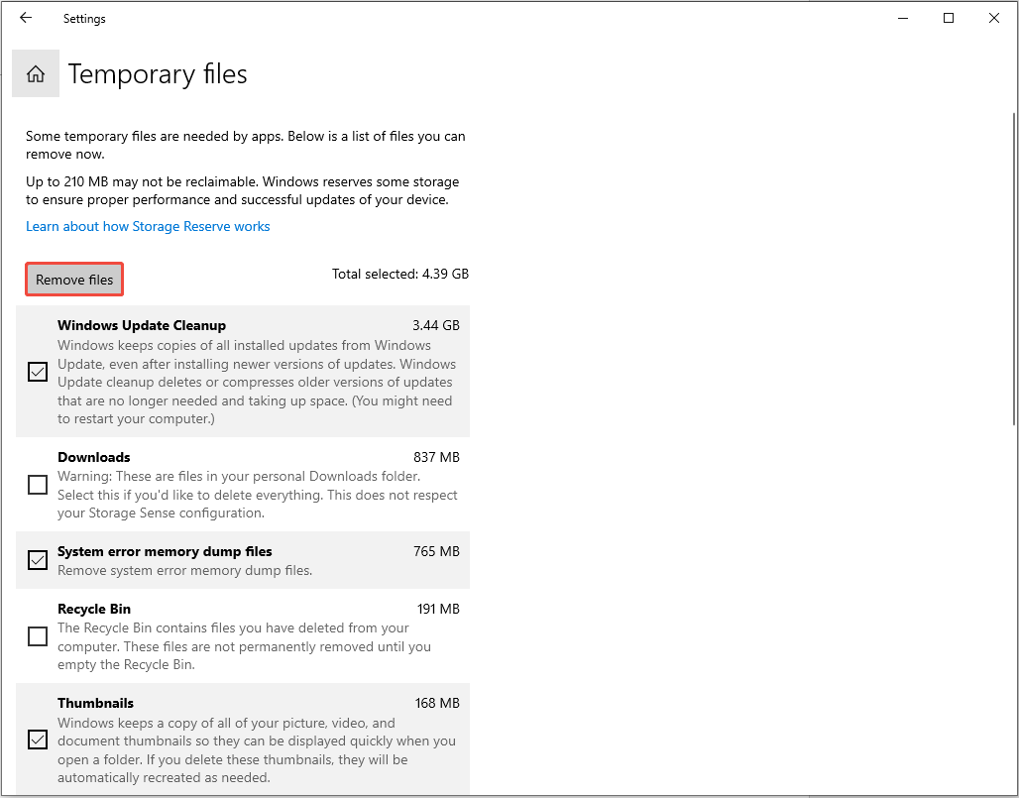Viewport: 1019px width, 798px height.
Task: Select the Downloads item title
Action: 94,457
